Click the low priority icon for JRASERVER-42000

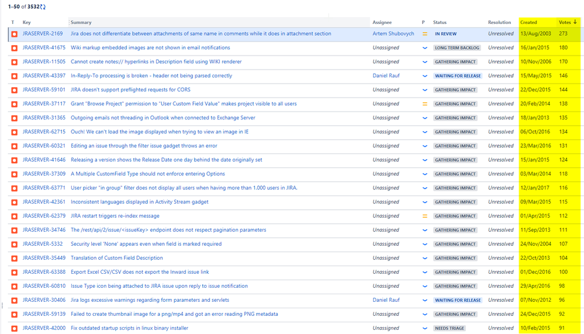click(424, 328)
